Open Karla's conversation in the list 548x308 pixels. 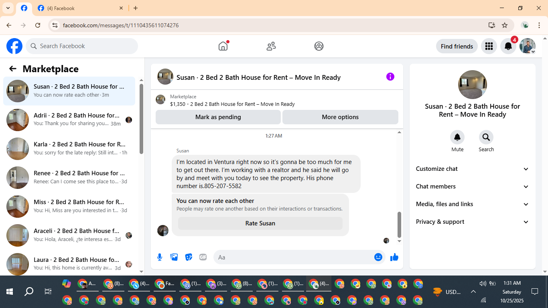[x=69, y=149]
